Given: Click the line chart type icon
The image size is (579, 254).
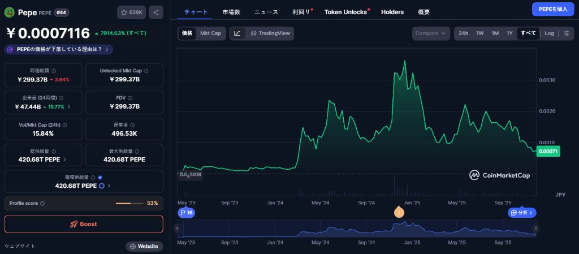Looking at the screenshot, I should click(x=237, y=33).
